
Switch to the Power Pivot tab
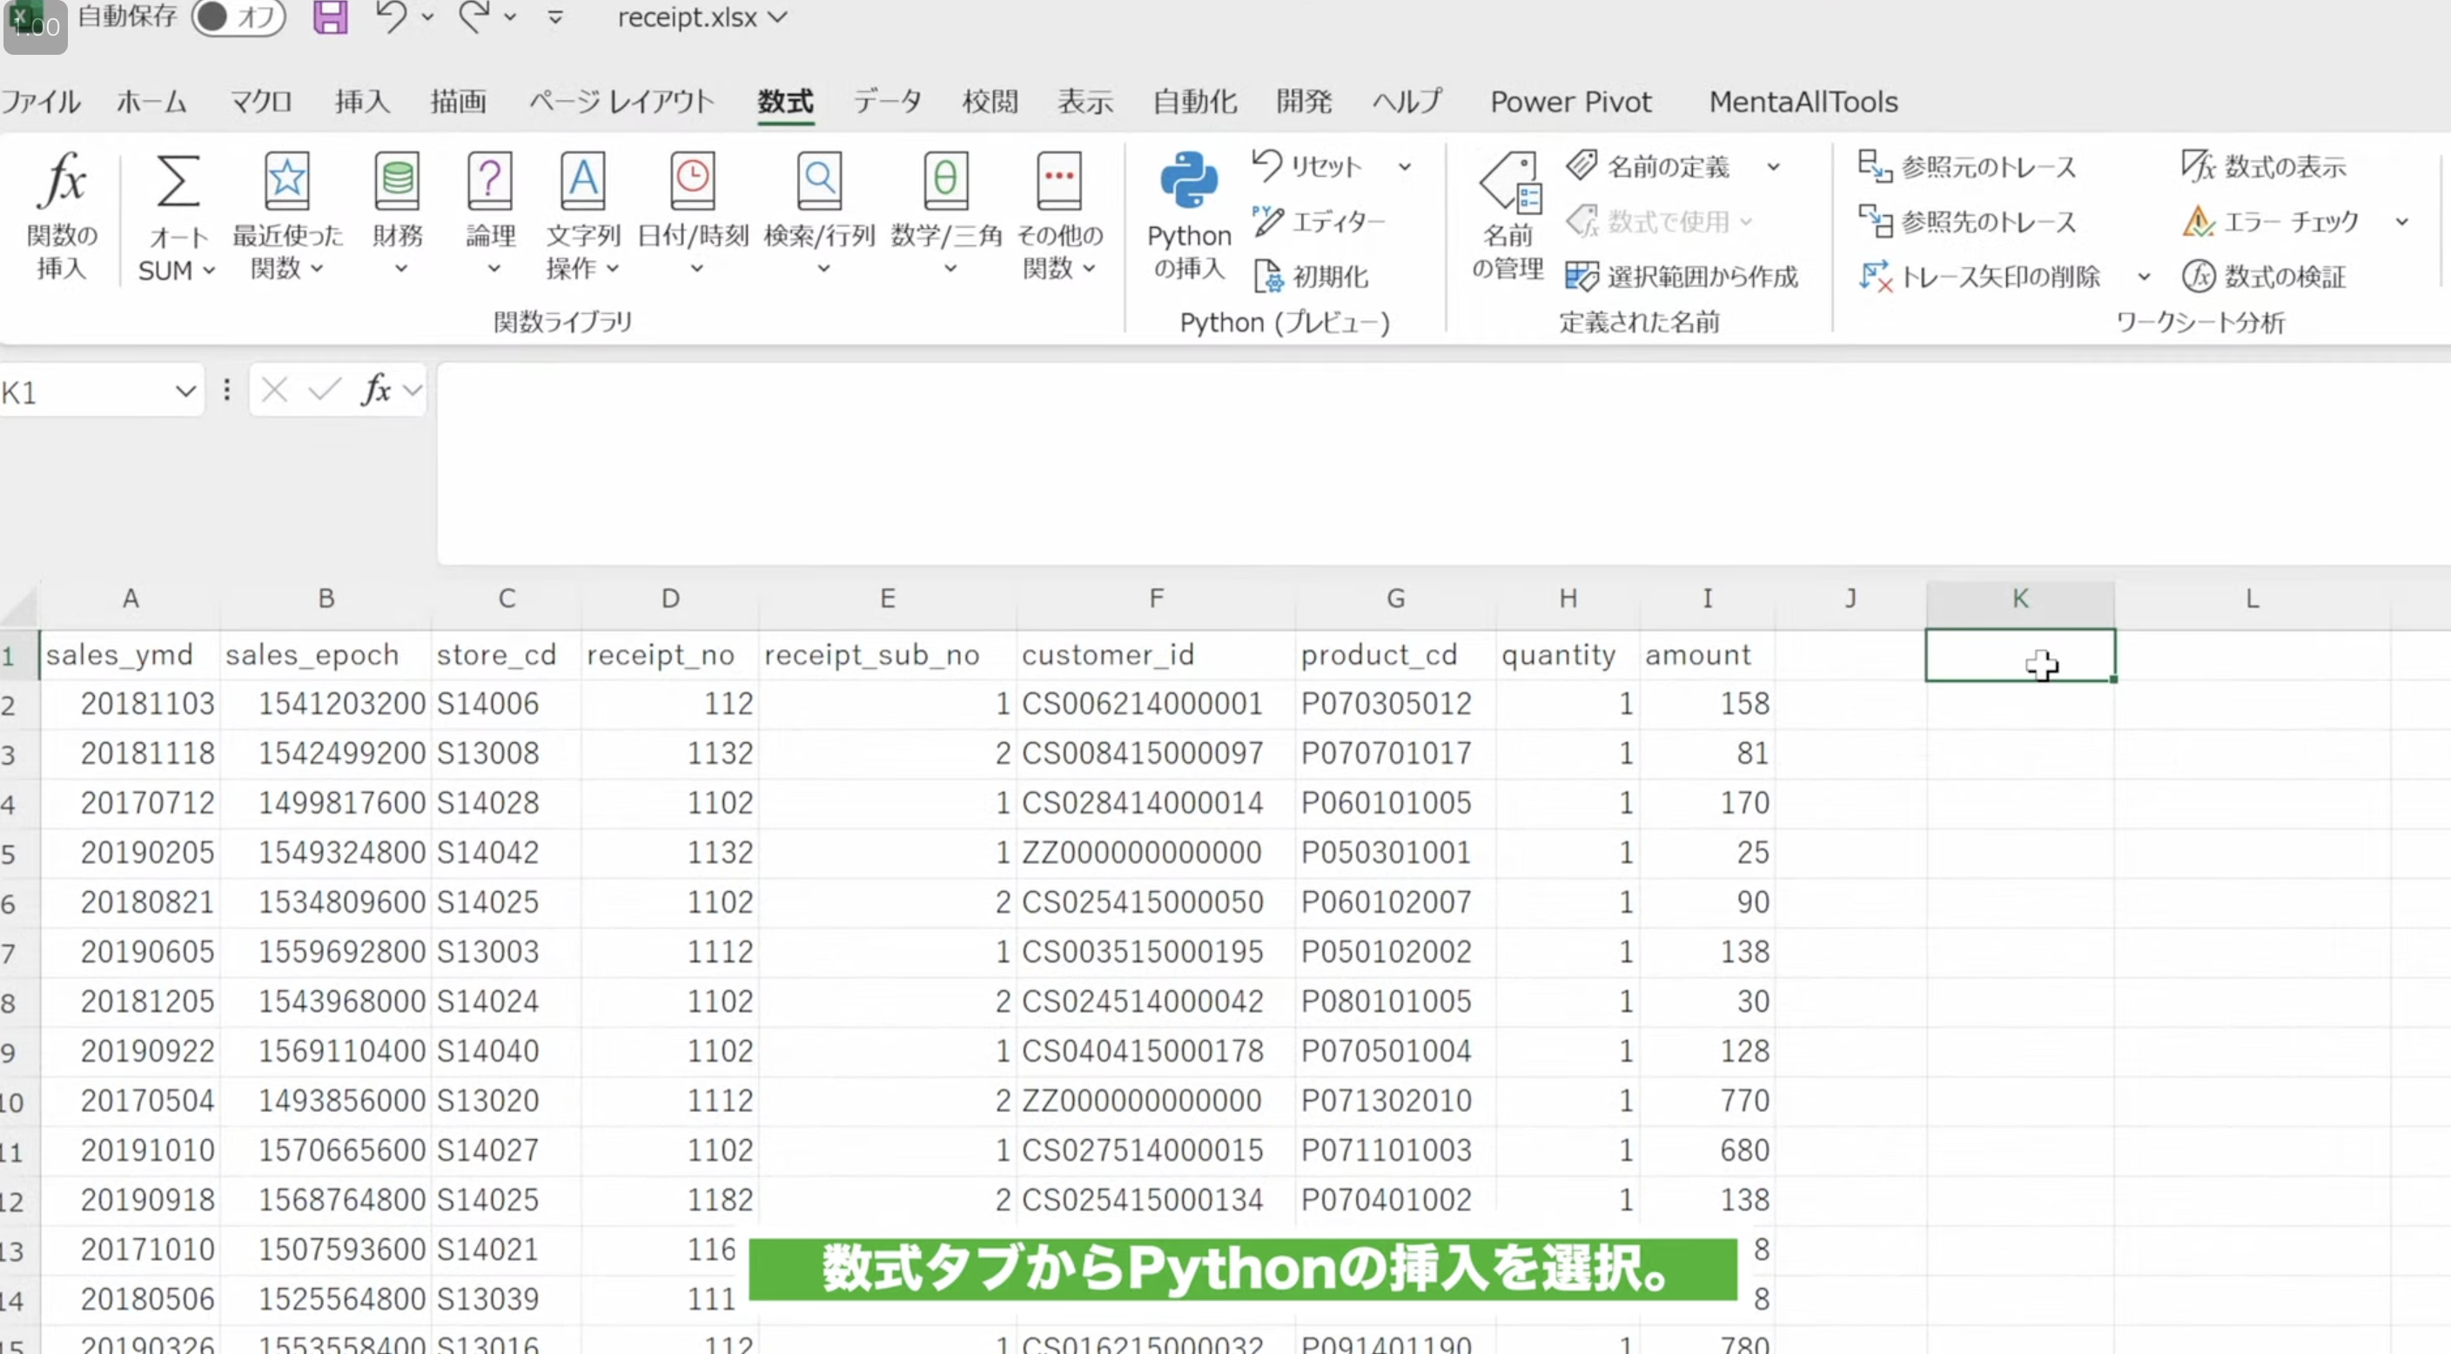[1570, 101]
